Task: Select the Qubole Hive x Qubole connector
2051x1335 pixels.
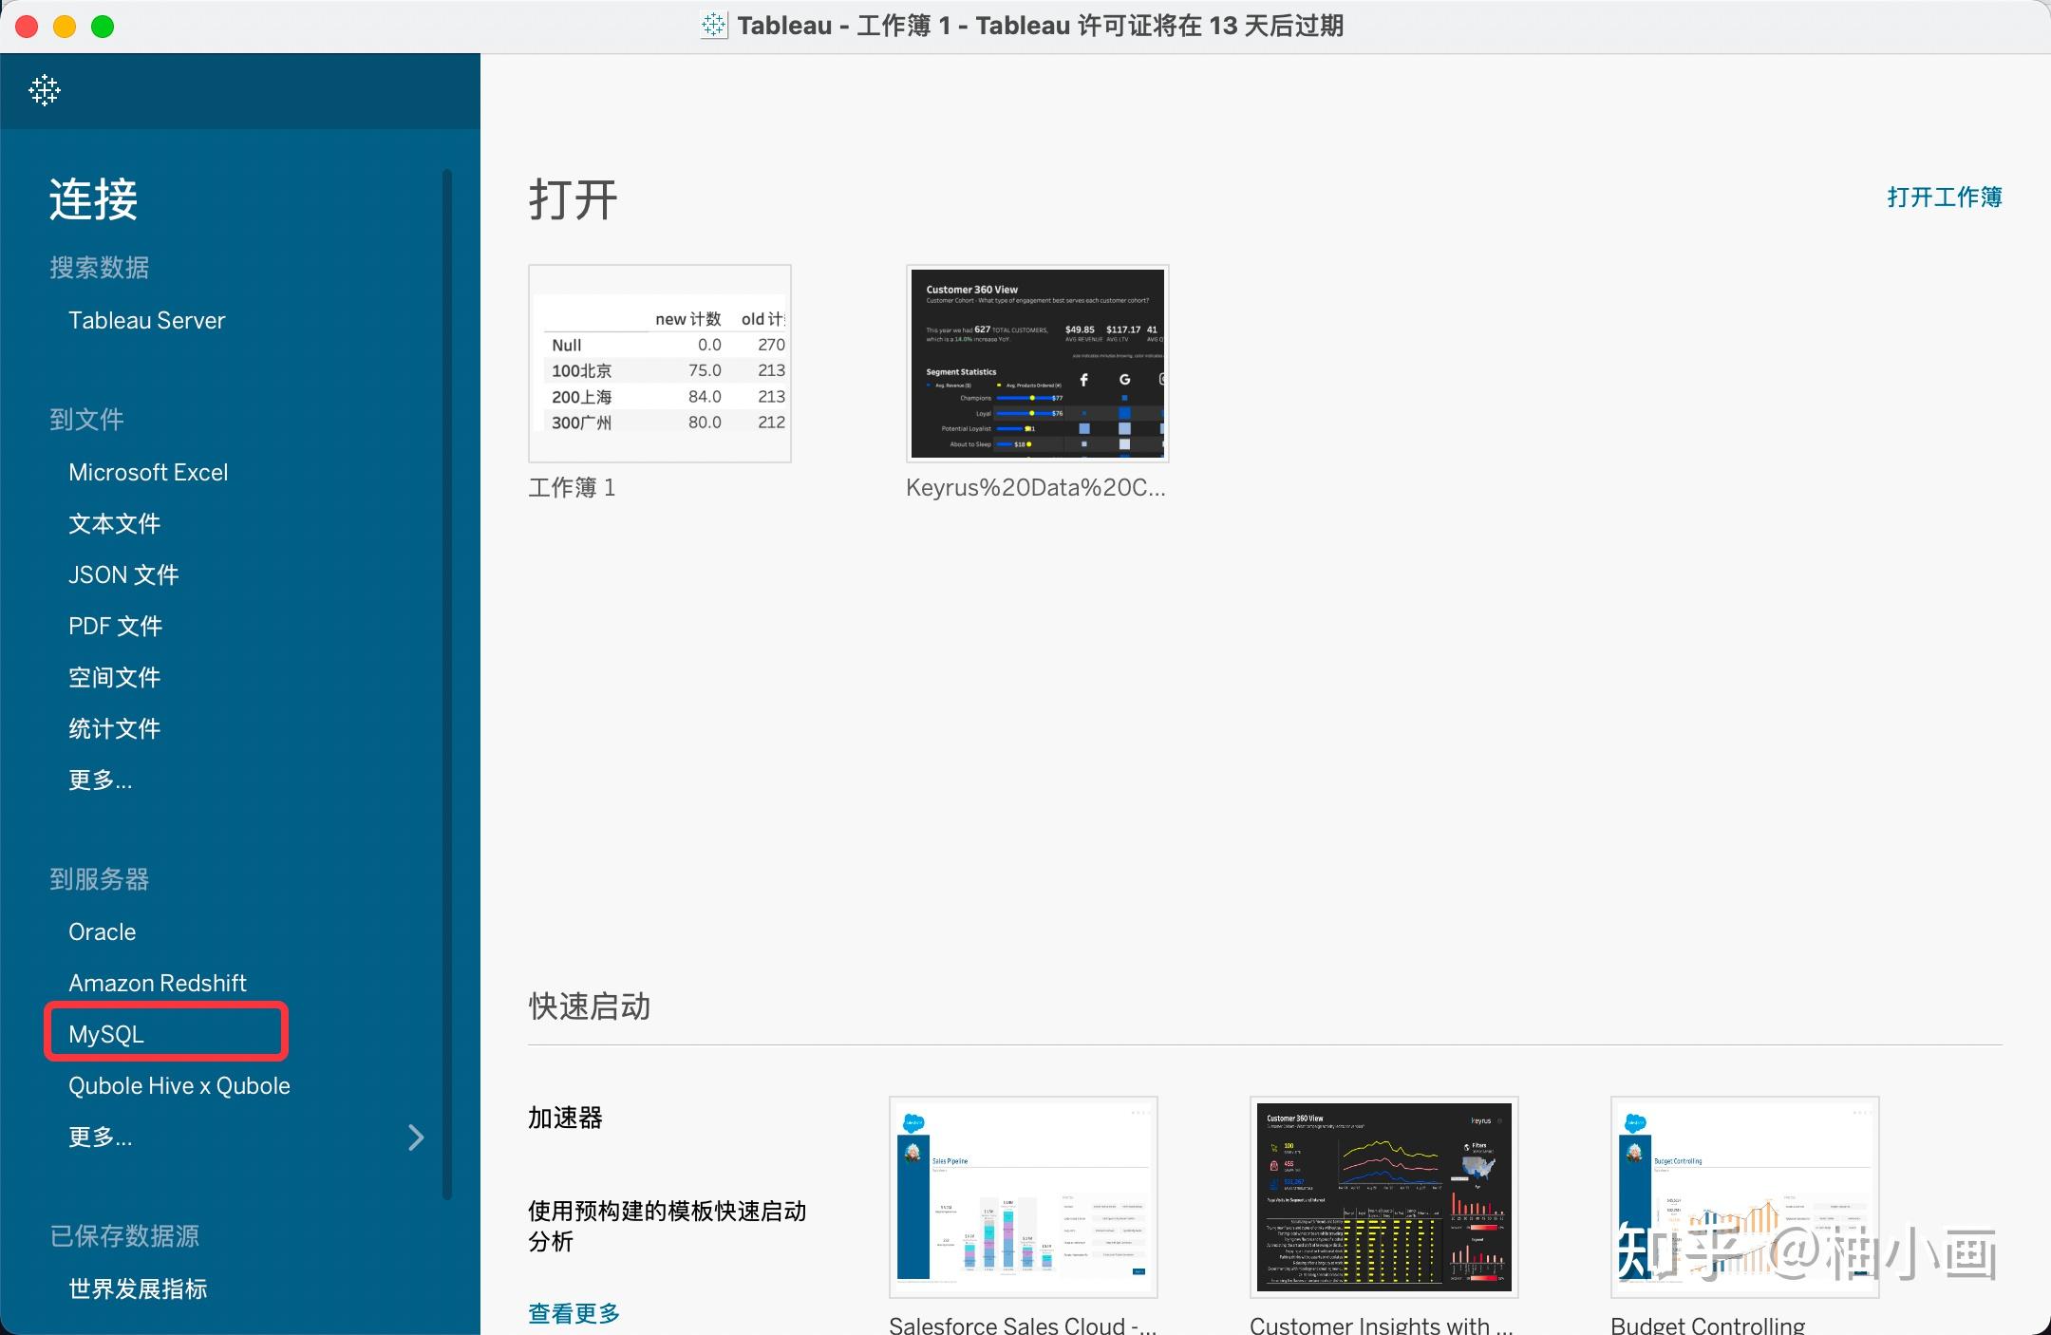Action: pyautogui.click(x=179, y=1085)
